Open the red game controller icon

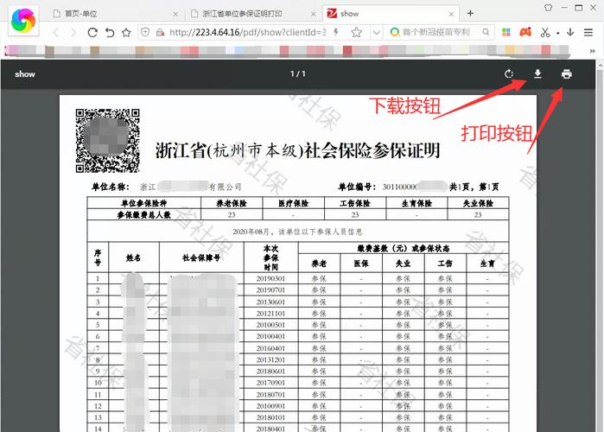click(525, 32)
